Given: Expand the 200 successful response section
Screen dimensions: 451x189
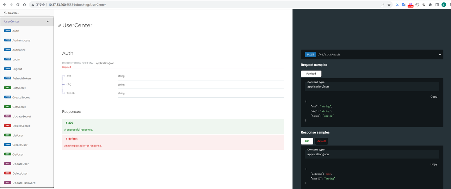Looking at the screenshot, I should tap(69, 123).
